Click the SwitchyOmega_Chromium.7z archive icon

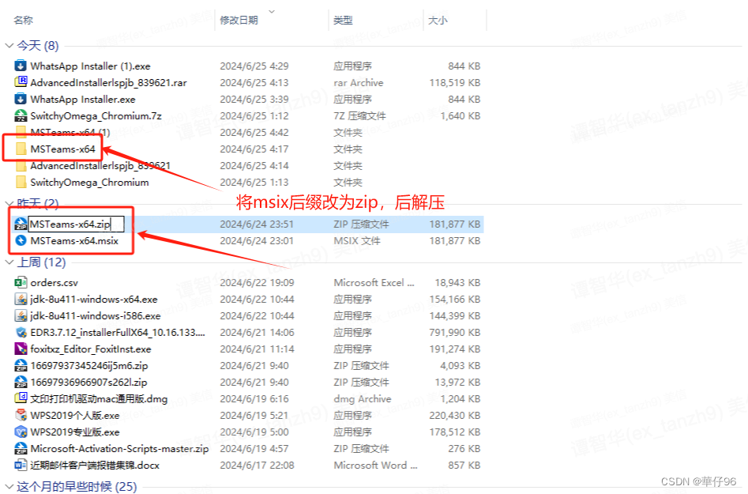click(21, 116)
